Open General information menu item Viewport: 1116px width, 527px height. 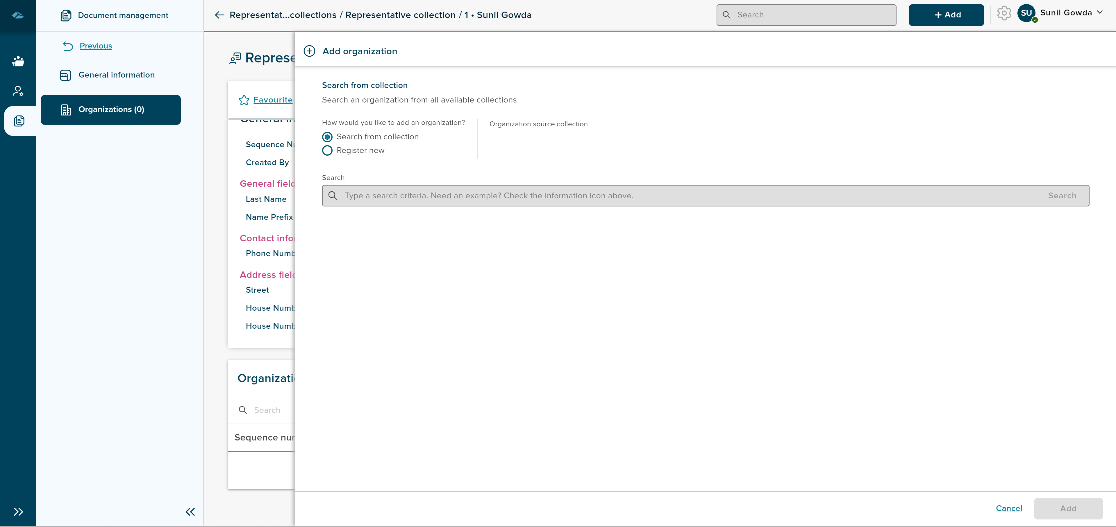click(x=116, y=75)
